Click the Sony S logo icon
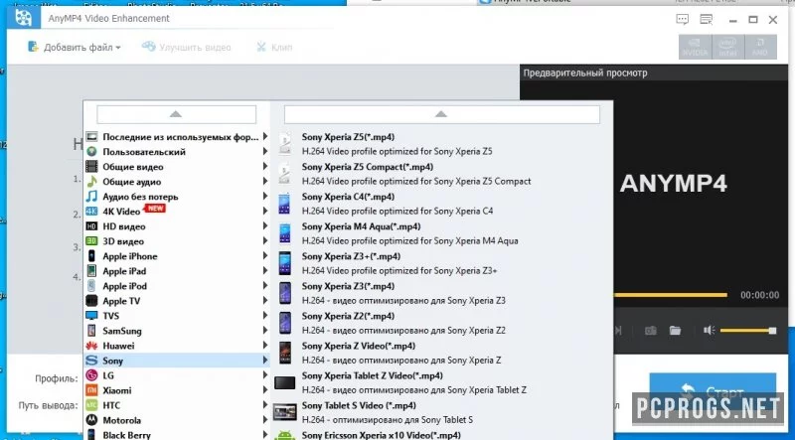795x440 pixels. point(91,361)
